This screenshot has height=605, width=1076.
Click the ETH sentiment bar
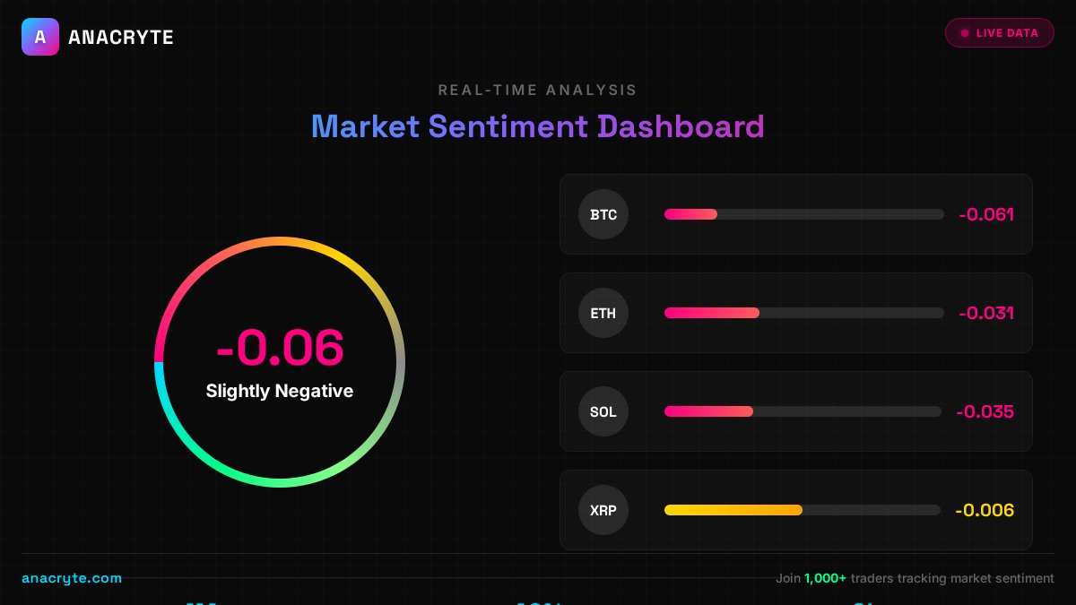[x=803, y=313]
